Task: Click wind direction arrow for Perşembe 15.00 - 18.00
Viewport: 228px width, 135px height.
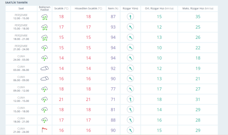Action: coord(130,27)
